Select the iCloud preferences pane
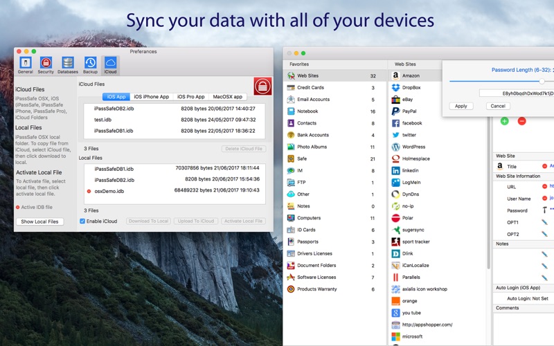The width and height of the screenshot is (554, 346). point(110,65)
